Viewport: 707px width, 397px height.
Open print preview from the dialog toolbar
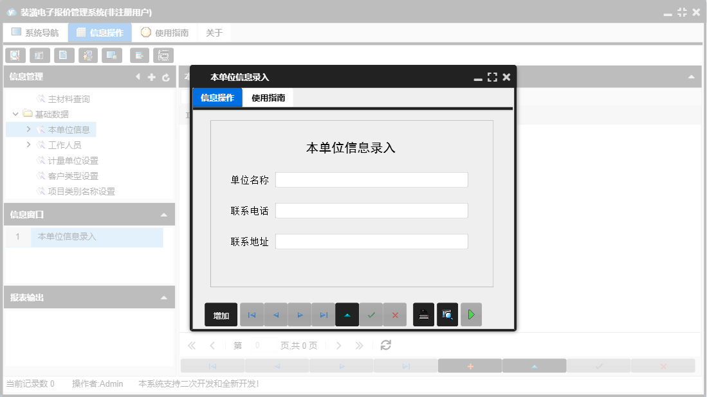(447, 314)
